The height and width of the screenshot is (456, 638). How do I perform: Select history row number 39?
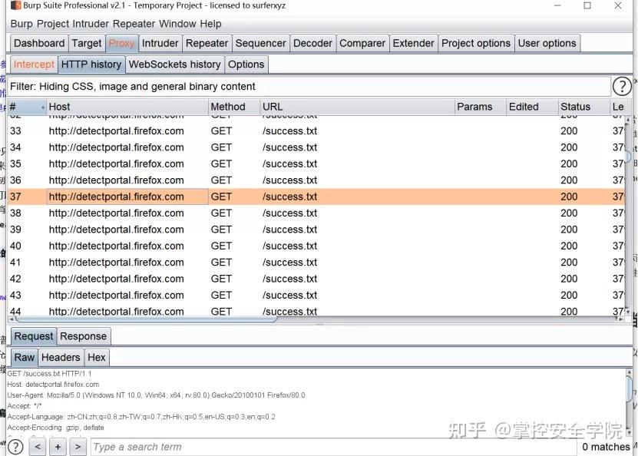pyautogui.click(x=316, y=230)
